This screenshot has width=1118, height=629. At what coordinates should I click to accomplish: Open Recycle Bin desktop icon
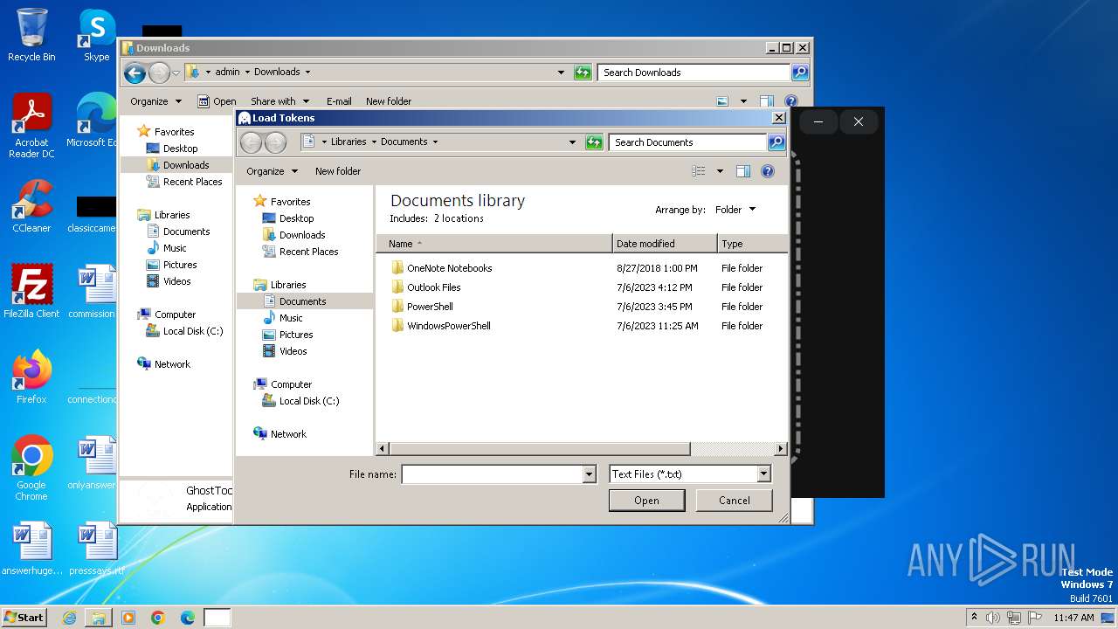(31, 35)
